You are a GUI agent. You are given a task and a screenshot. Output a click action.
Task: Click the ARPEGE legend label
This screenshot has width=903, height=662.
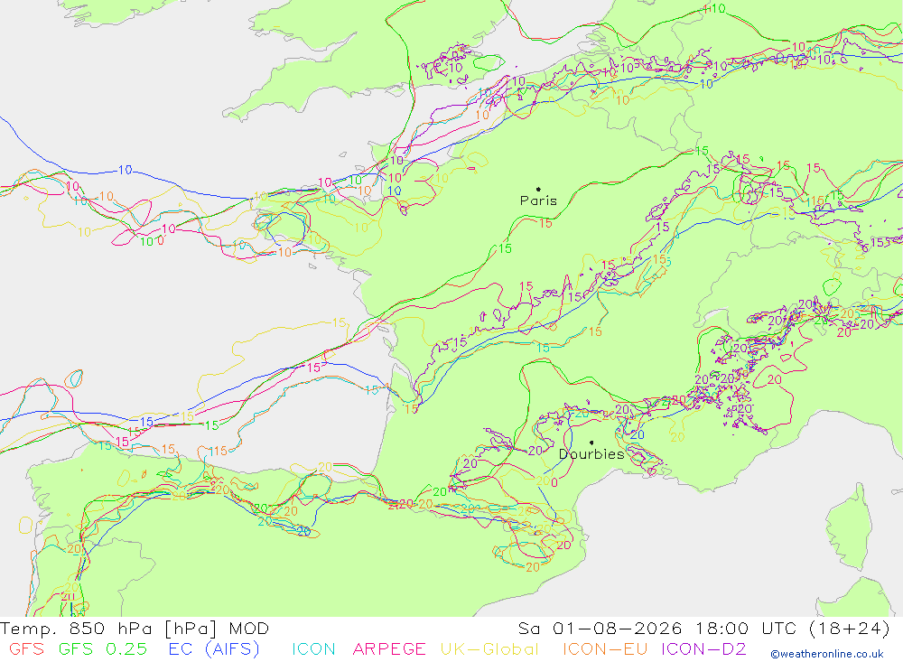point(388,649)
